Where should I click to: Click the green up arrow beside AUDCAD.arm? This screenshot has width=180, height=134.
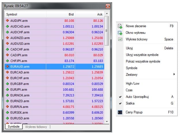7,26
